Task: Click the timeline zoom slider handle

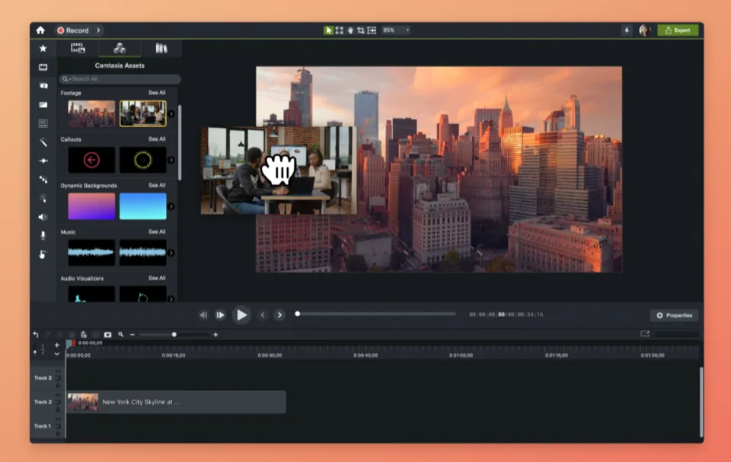Action: click(174, 334)
